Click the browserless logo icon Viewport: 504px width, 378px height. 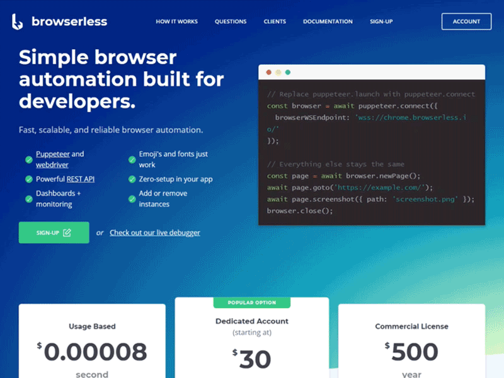18,21
